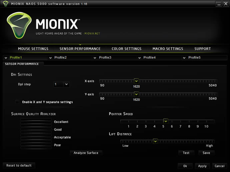Viewport: 230px width, 172px height.
Task: Select the Support tab
Action: click(202, 49)
